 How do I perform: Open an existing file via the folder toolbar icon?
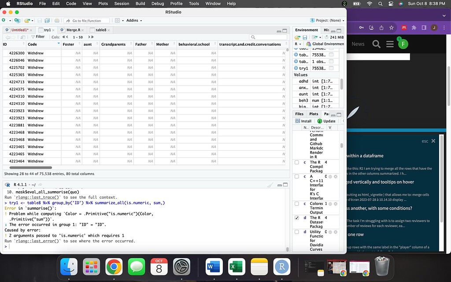click(27, 20)
